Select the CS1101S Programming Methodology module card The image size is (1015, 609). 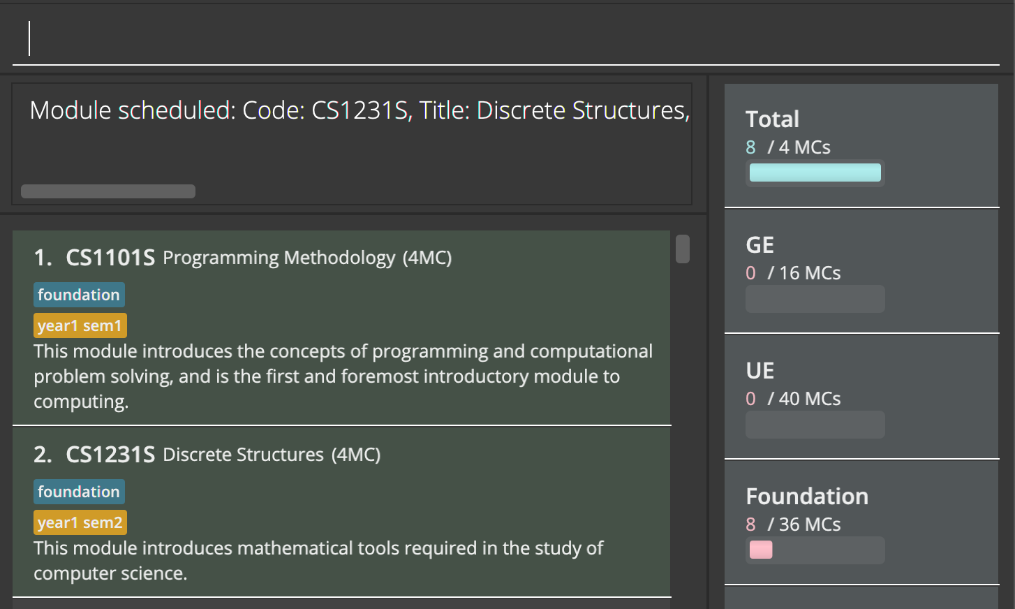[x=341, y=328]
